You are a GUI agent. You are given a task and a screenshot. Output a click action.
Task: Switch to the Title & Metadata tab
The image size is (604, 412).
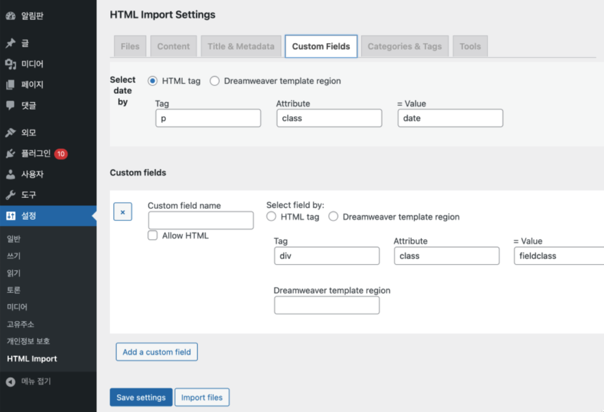(x=241, y=46)
